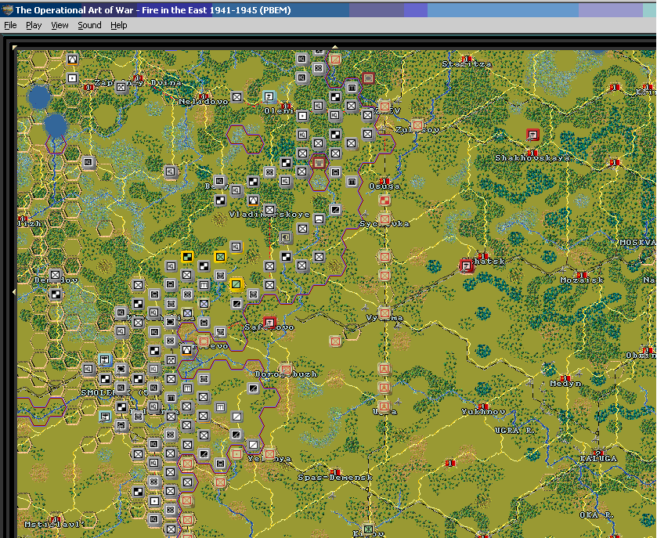Select the pink unit at Sychevka
The image size is (657, 538).
(384, 218)
